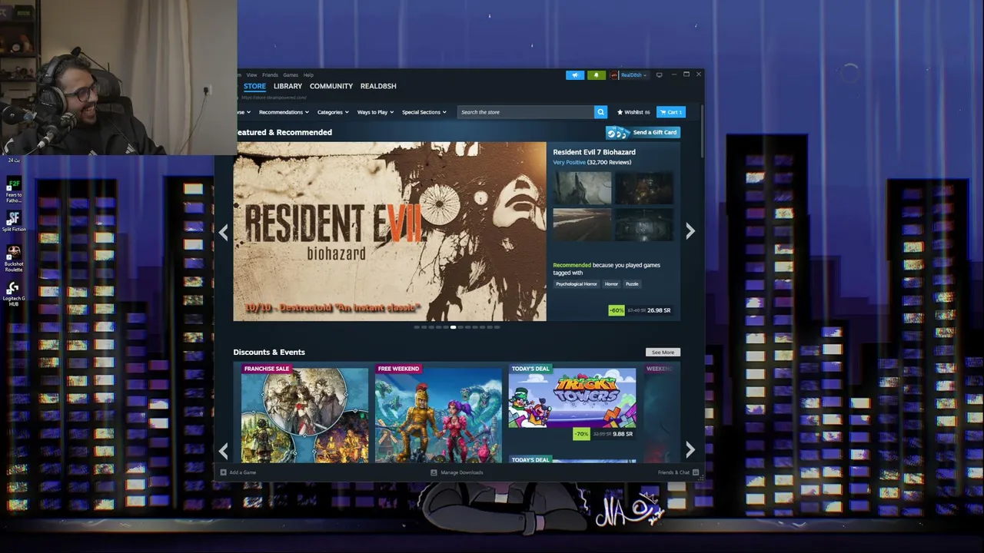Open the Free Weekend game card
The image size is (984, 553).
click(x=438, y=414)
